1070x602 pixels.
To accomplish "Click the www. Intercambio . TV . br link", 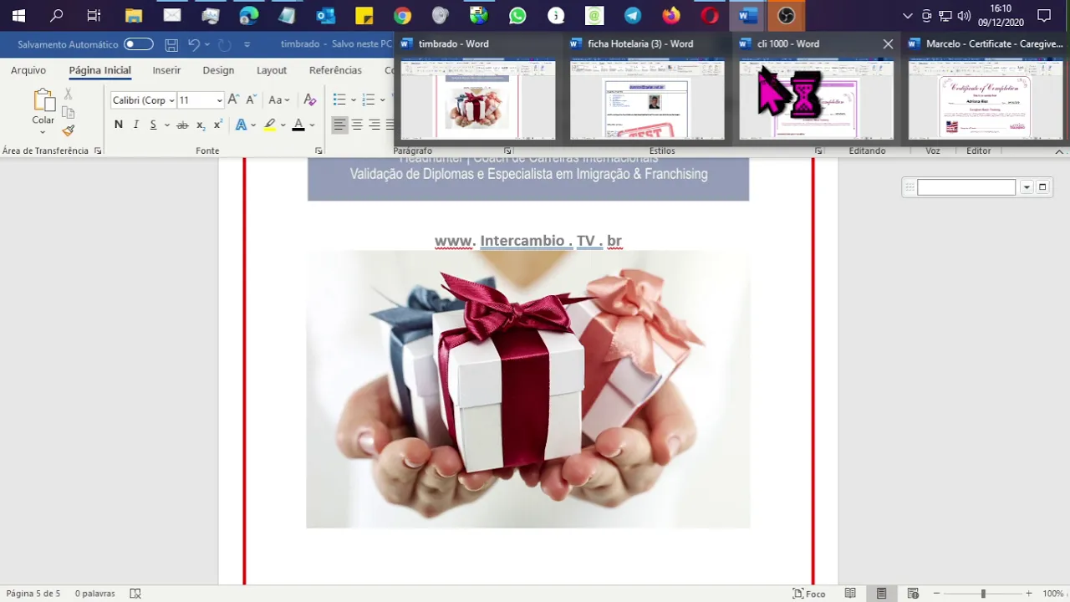I will pyautogui.click(x=528, y=241).
